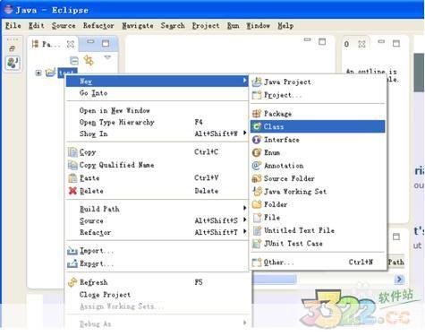Open the Edit menu
The width and height of the screenshot is (425, 336).
coord(37,26)
